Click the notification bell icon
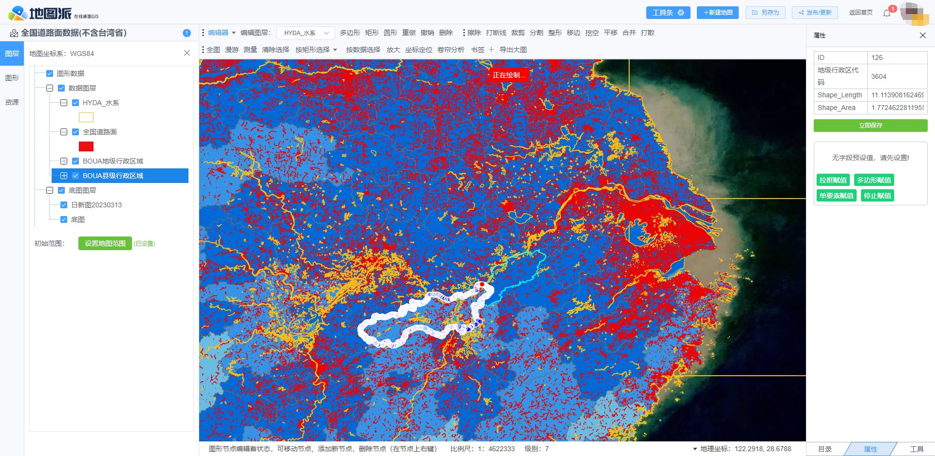 click(887, 13)
